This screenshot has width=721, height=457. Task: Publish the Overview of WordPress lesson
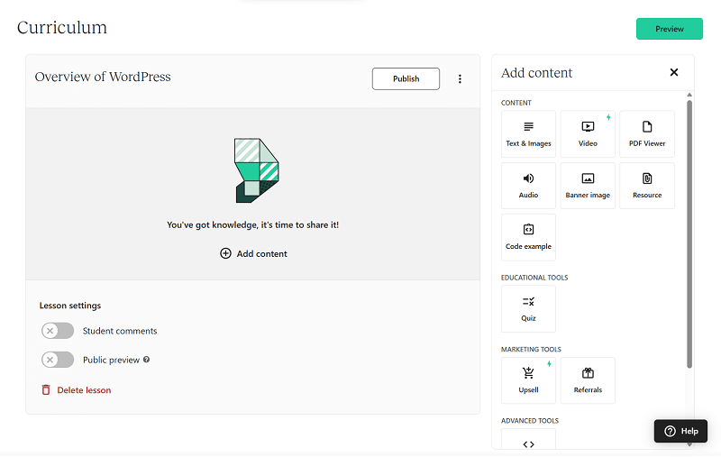click(x=406, y=78)
